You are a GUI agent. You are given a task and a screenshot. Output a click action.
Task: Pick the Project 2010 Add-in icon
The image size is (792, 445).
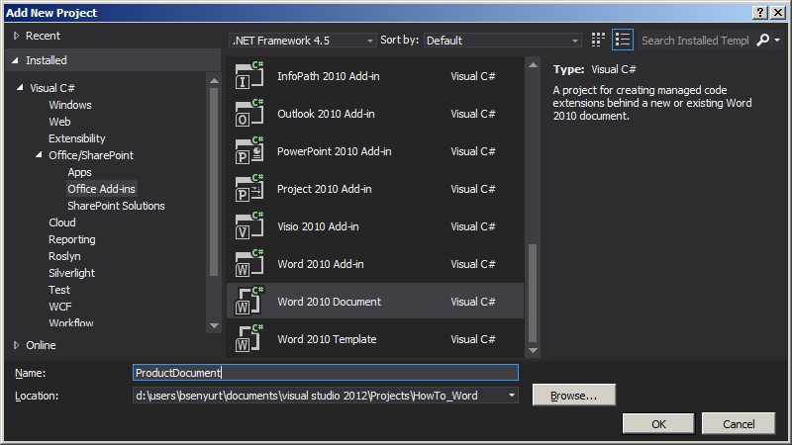[249, 189]
